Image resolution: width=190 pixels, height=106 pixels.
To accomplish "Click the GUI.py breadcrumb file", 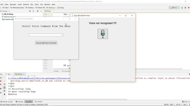I will click(61, 8).
